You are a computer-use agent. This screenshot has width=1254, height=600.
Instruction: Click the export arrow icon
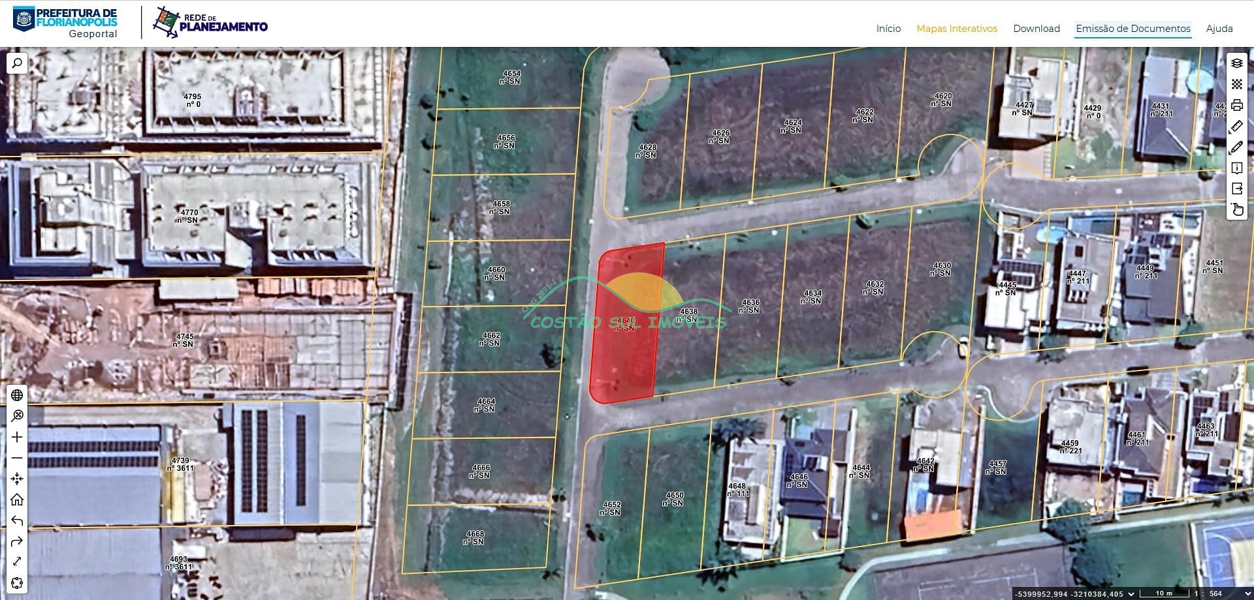click(1237, 188)
